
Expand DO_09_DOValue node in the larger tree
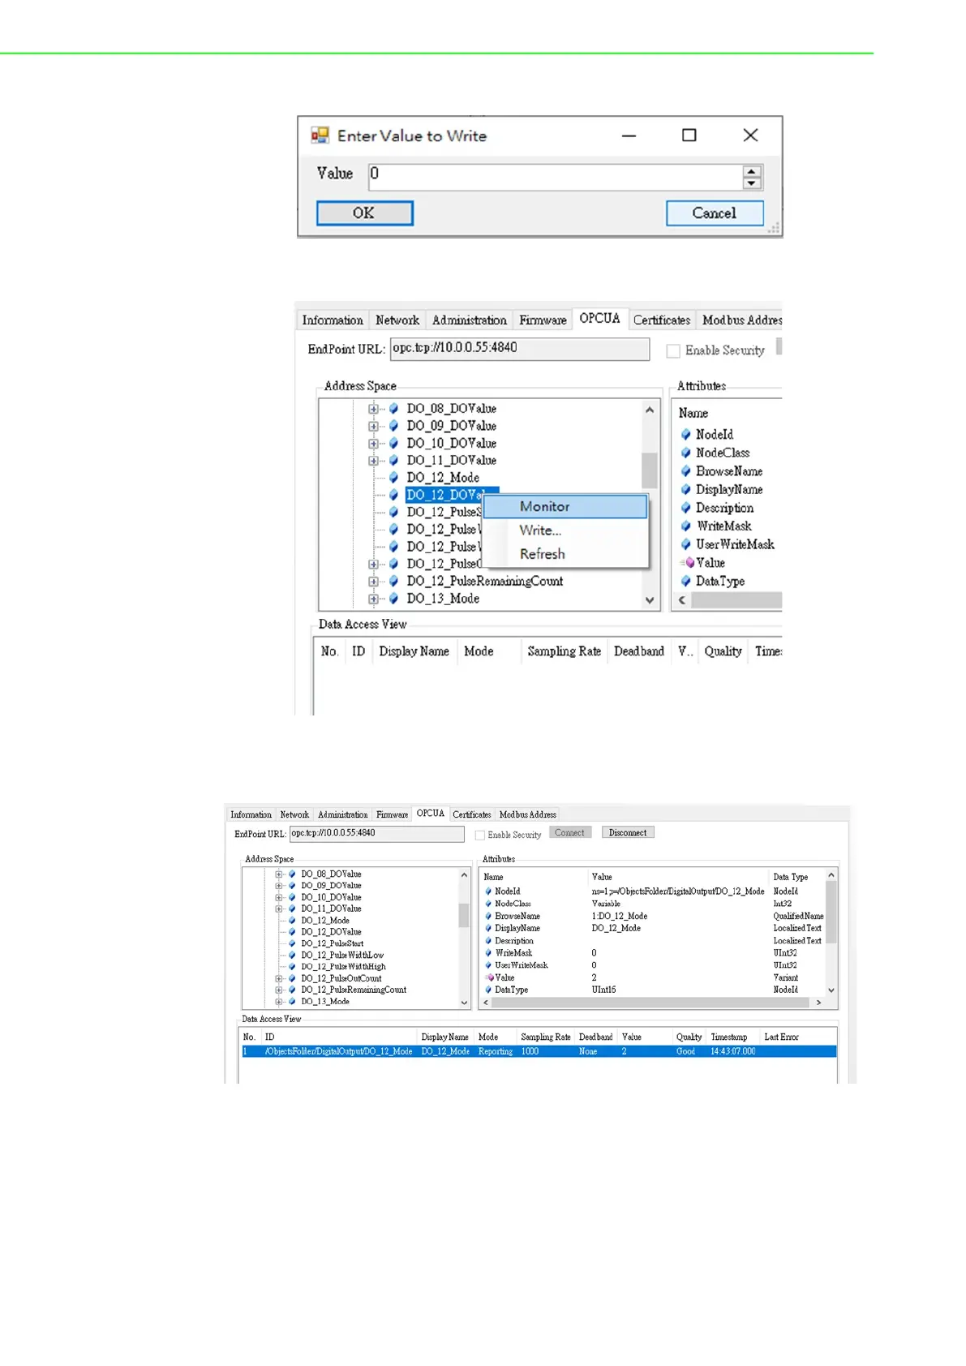pos(373,426)
